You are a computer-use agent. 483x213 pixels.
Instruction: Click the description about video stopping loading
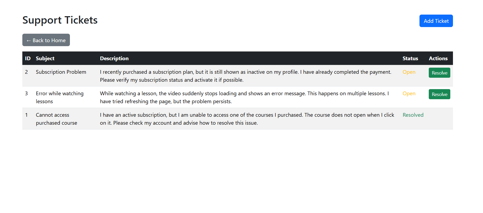coord(244,97)
